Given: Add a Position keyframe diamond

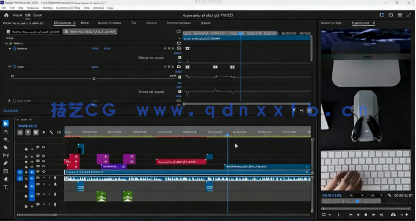Looking at the screenshot, I should [169, 48].
